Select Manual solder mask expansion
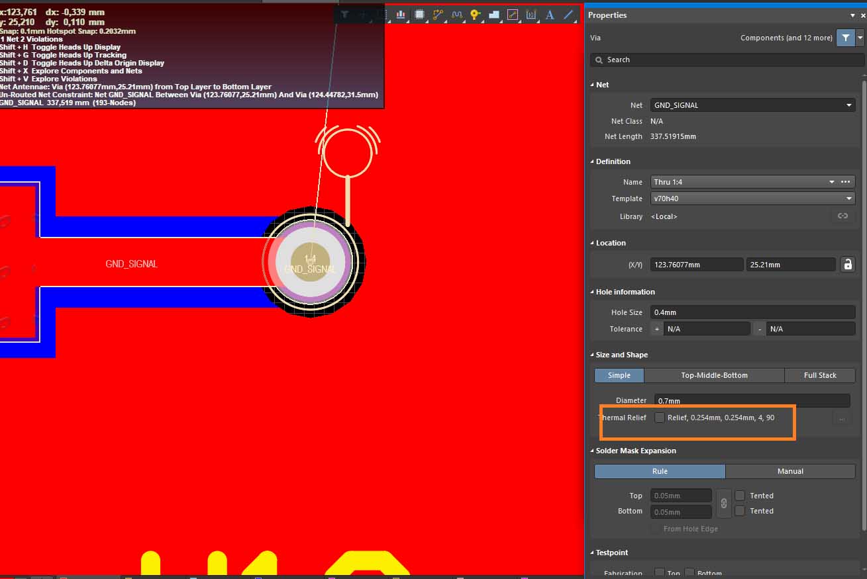The width and height of the screenshot is (867, 579). [x=790, y=471]
